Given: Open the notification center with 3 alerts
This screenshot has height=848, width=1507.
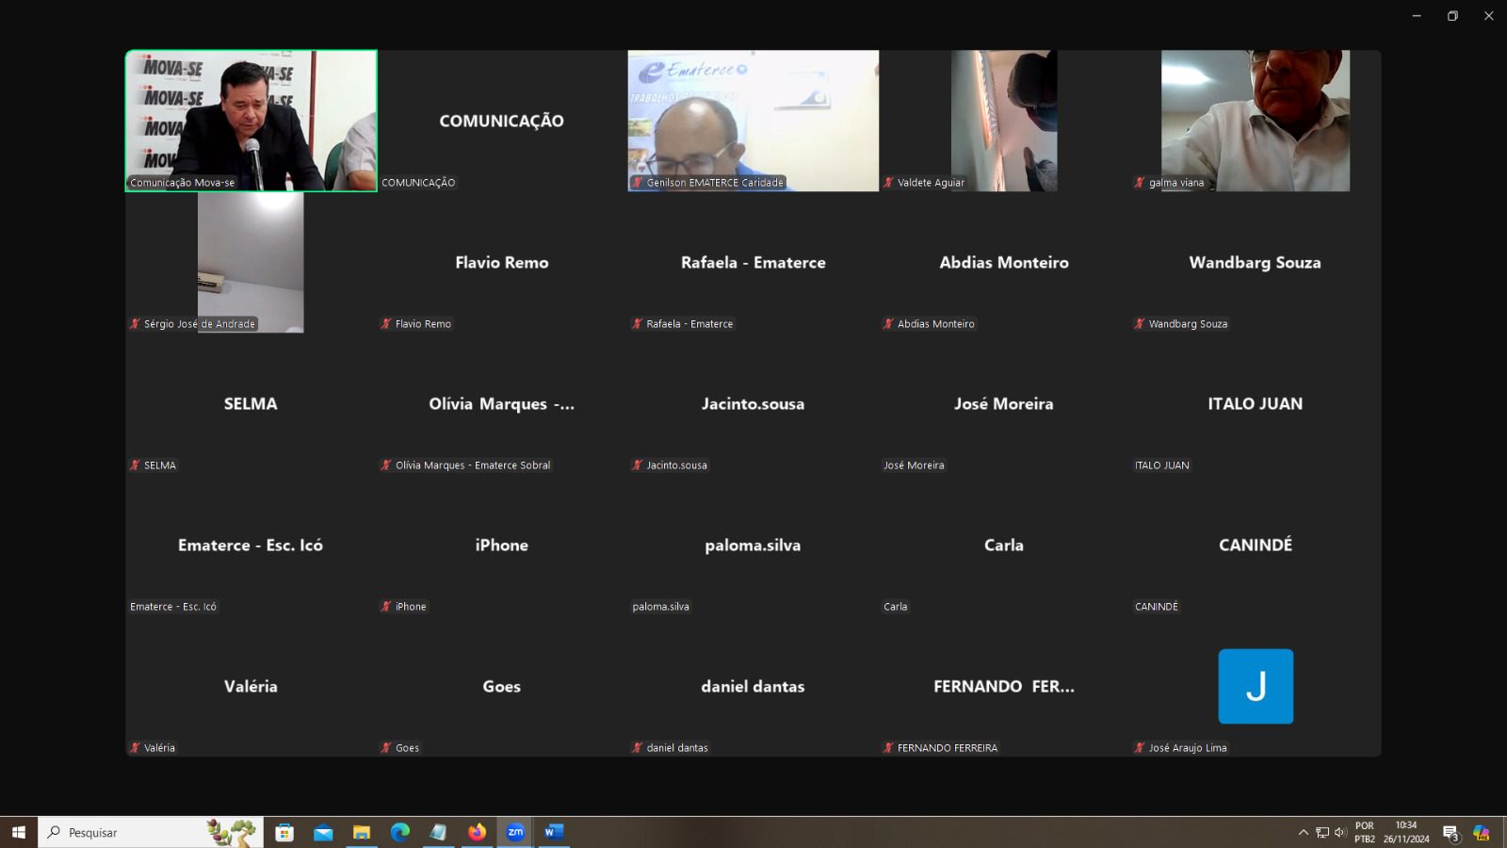Looking at the screenshot, I should coord(1450,832).
